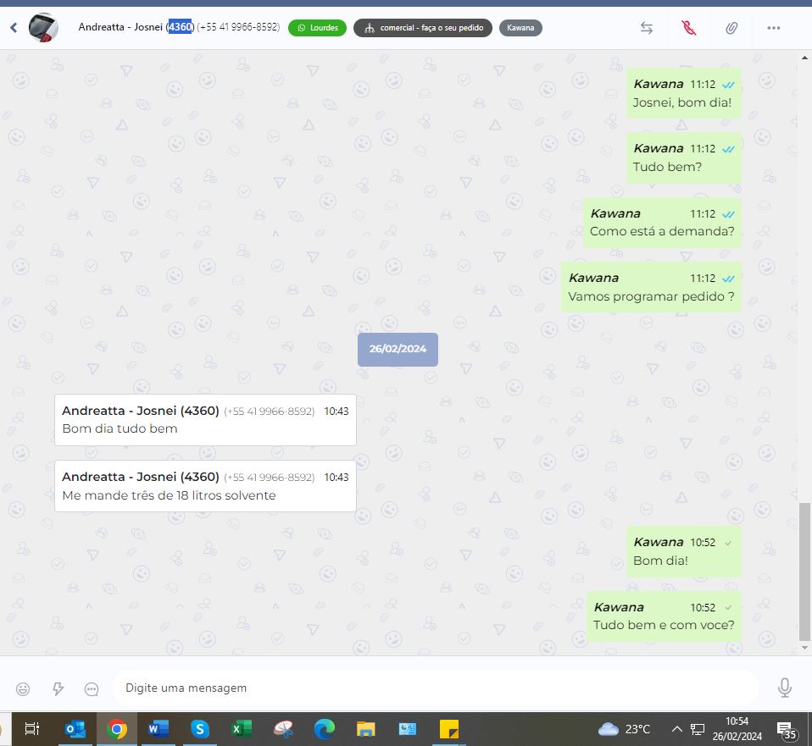812x746 pixels.
Task: Click the red end call icon
Action: pos(689,28)
